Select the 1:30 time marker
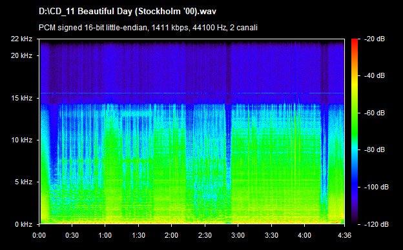This screenshot has width=403, height=250. (138, 235)
